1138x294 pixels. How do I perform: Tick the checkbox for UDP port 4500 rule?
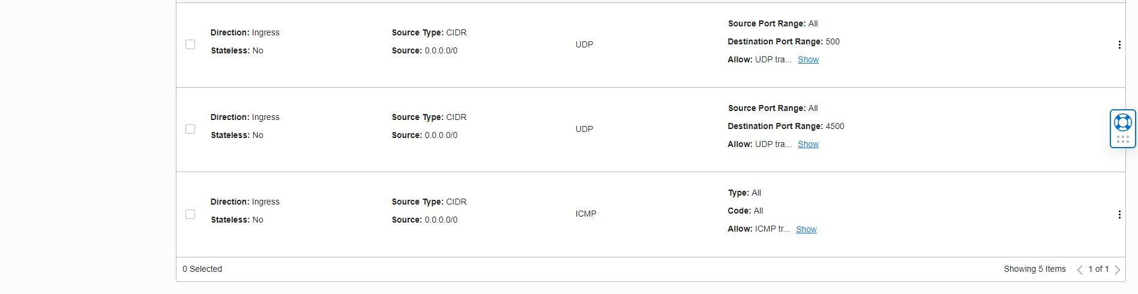pos(190,129)
